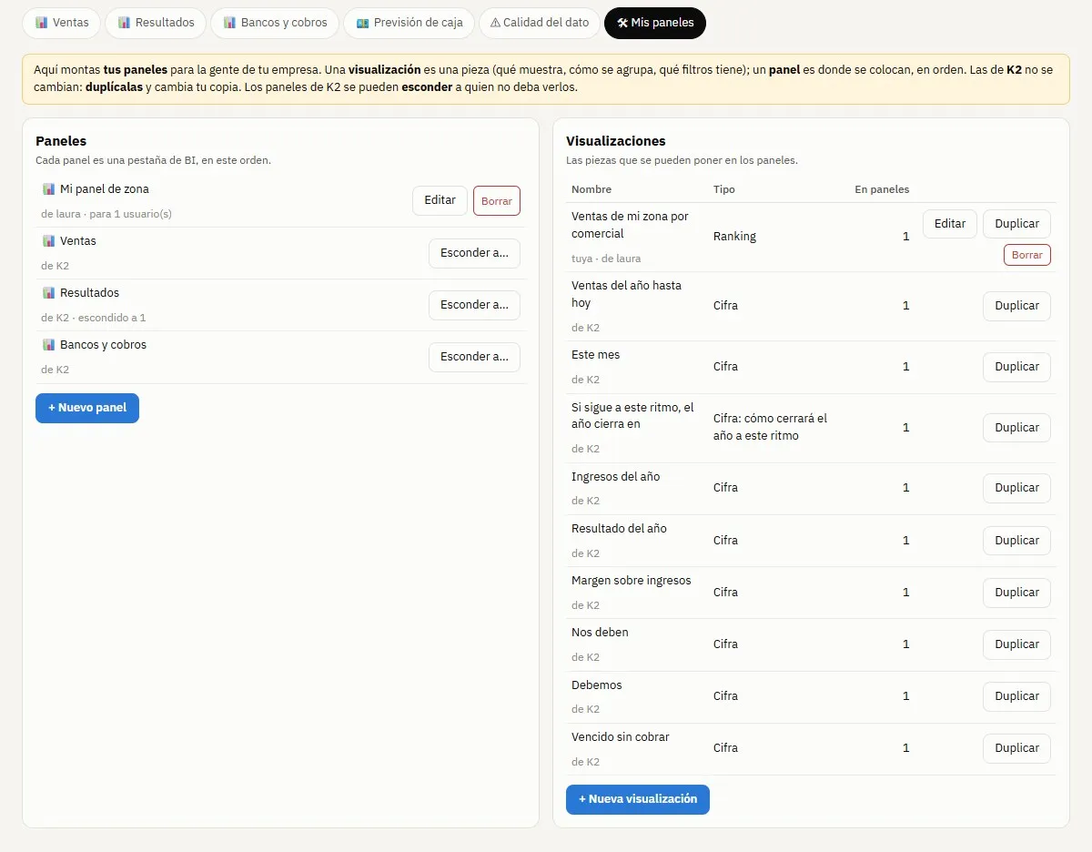Open the Ventas tab
Image resolution: width=1092 pixels, height=852 pixels.
click(62, 23)
